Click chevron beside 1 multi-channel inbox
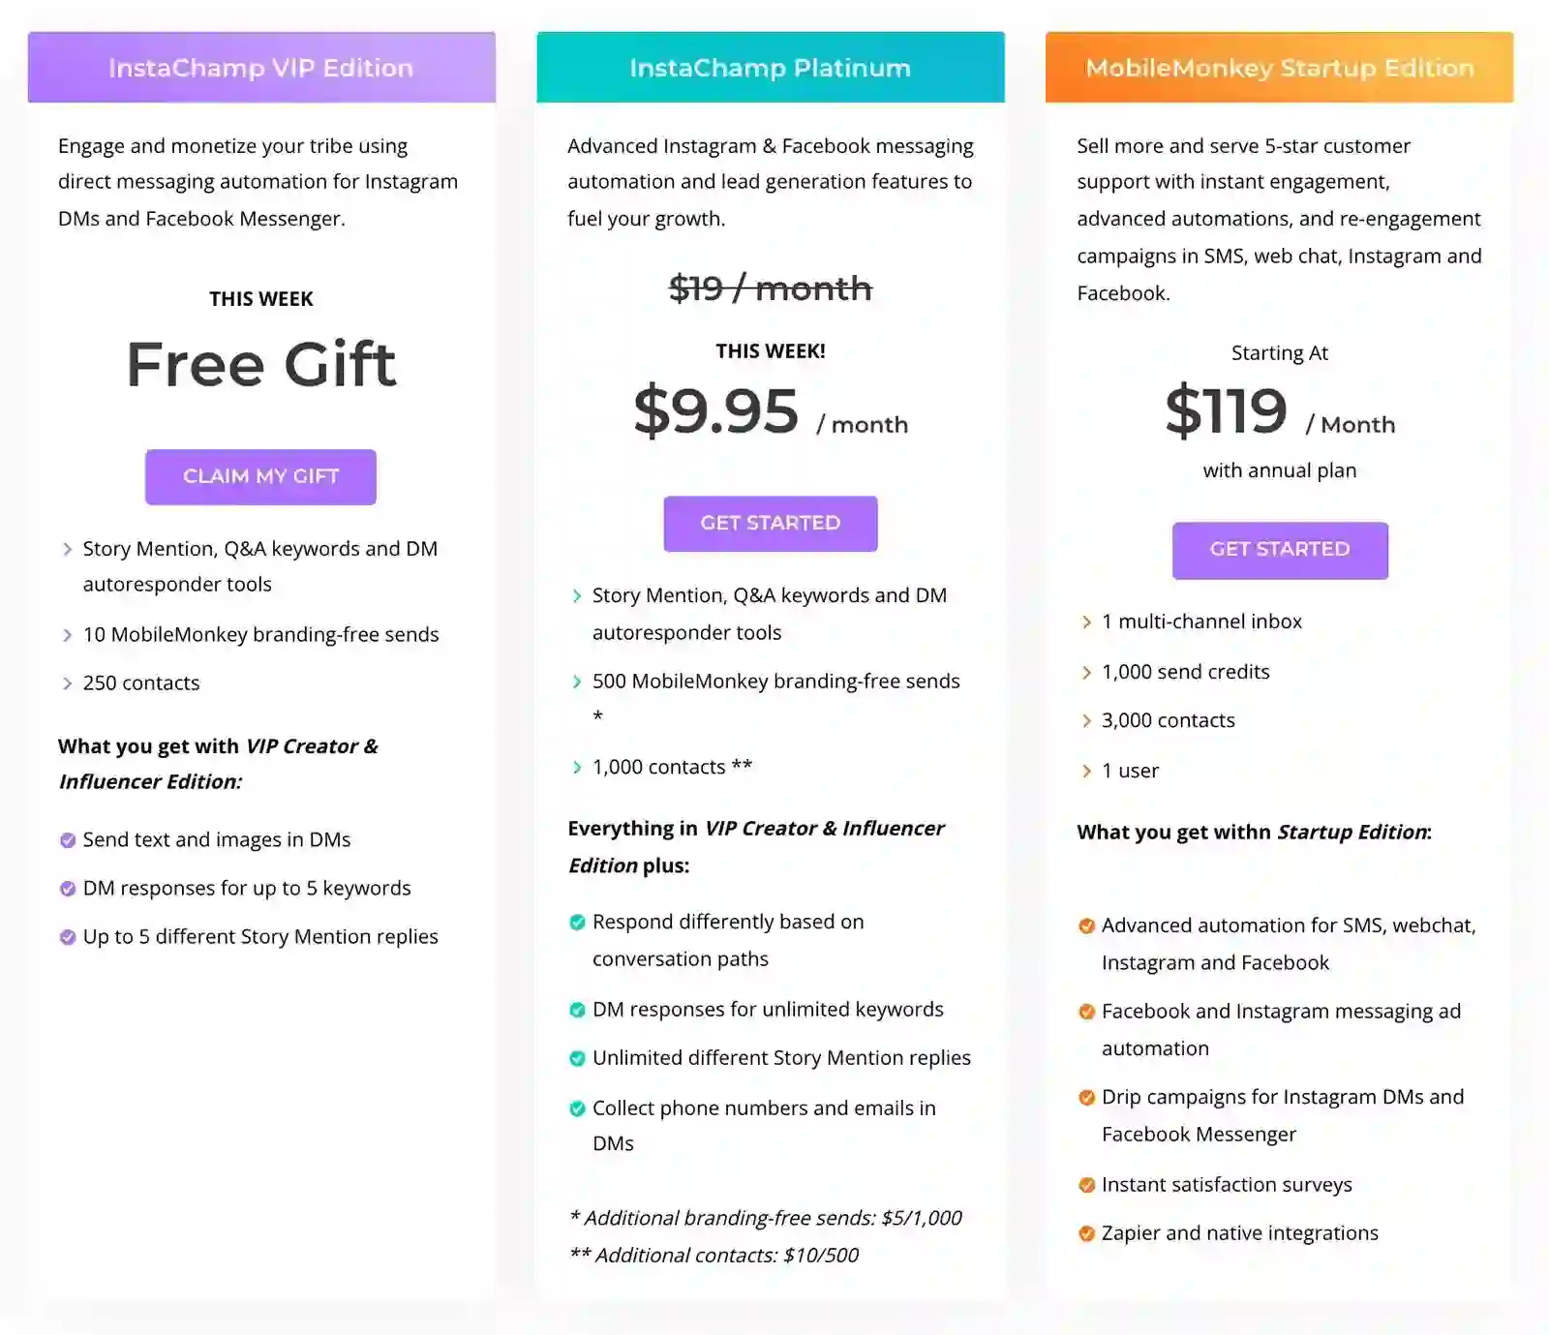This screenshot has width=1549, height=1335. point(1086,622)
